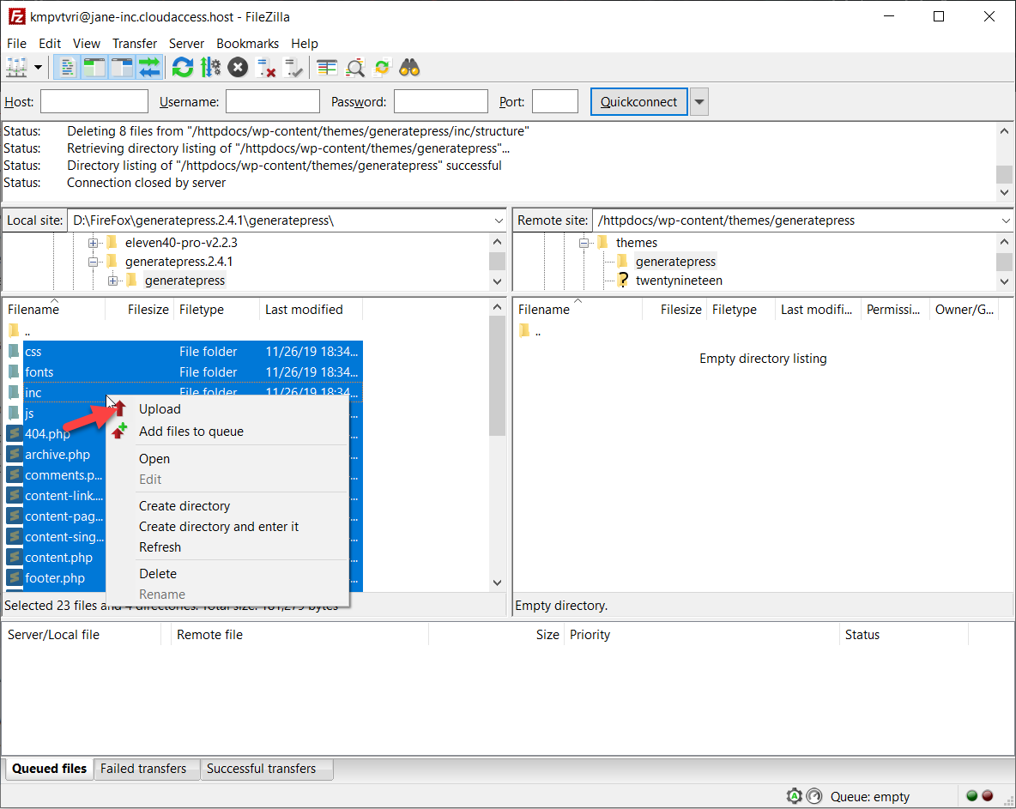Click the remote parent directory folder icon
The height and width of the screenshot is (809, 1016).
[525, 331]
